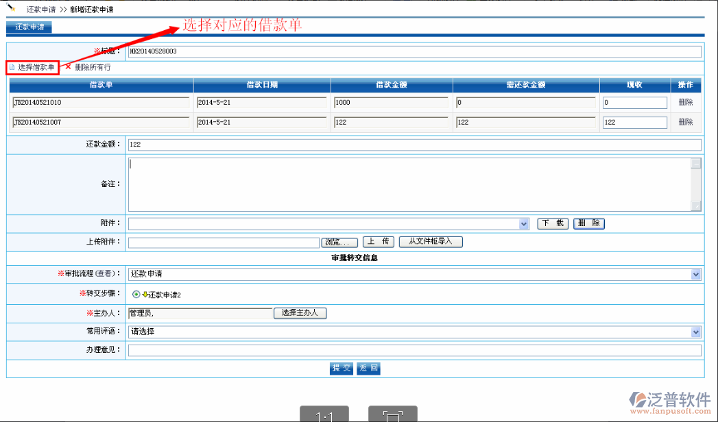Screen dimensions: 718x422
Task: Click the 1:1 zoom icon at the bottom
Action: pos(324,416)
